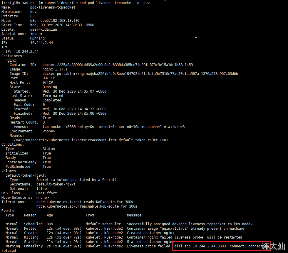This screenshot has height=253, width=288.
Task: Click the Namespace value 'dev'
Action: [x=33, y=12]
